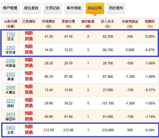Screen dimensions: 159x138
Task: Select the 3231 緯創 stock link
Action: point(11,101)
